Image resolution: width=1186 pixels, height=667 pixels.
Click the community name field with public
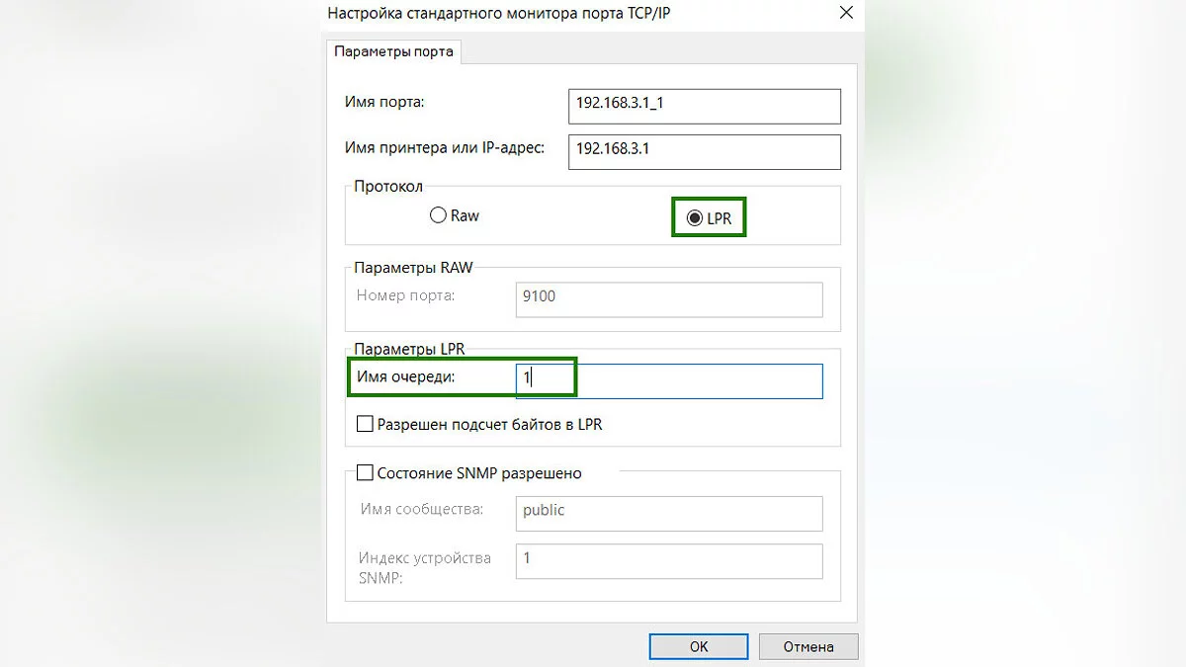(x=669, y=514)
